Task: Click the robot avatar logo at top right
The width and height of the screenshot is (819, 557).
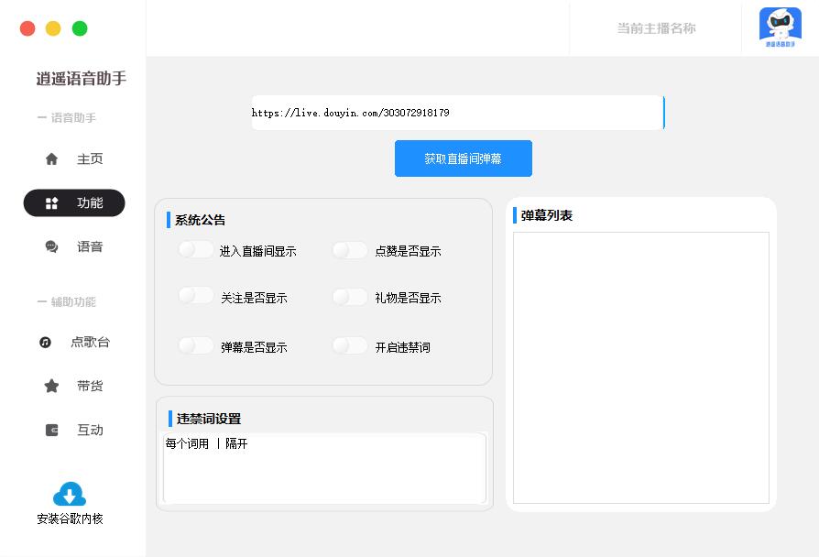Action: [x=780, y=27]
